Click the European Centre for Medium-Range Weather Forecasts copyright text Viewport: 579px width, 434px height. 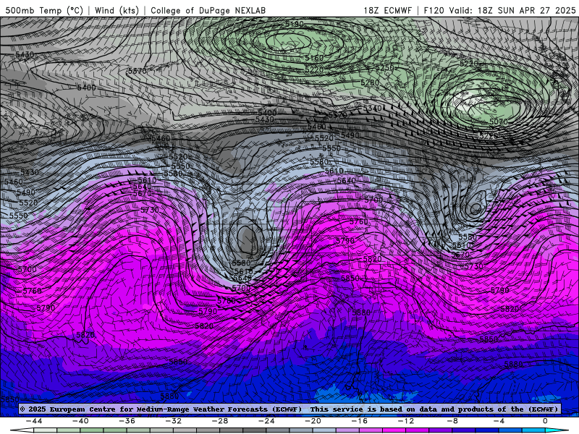pos(161,409)
